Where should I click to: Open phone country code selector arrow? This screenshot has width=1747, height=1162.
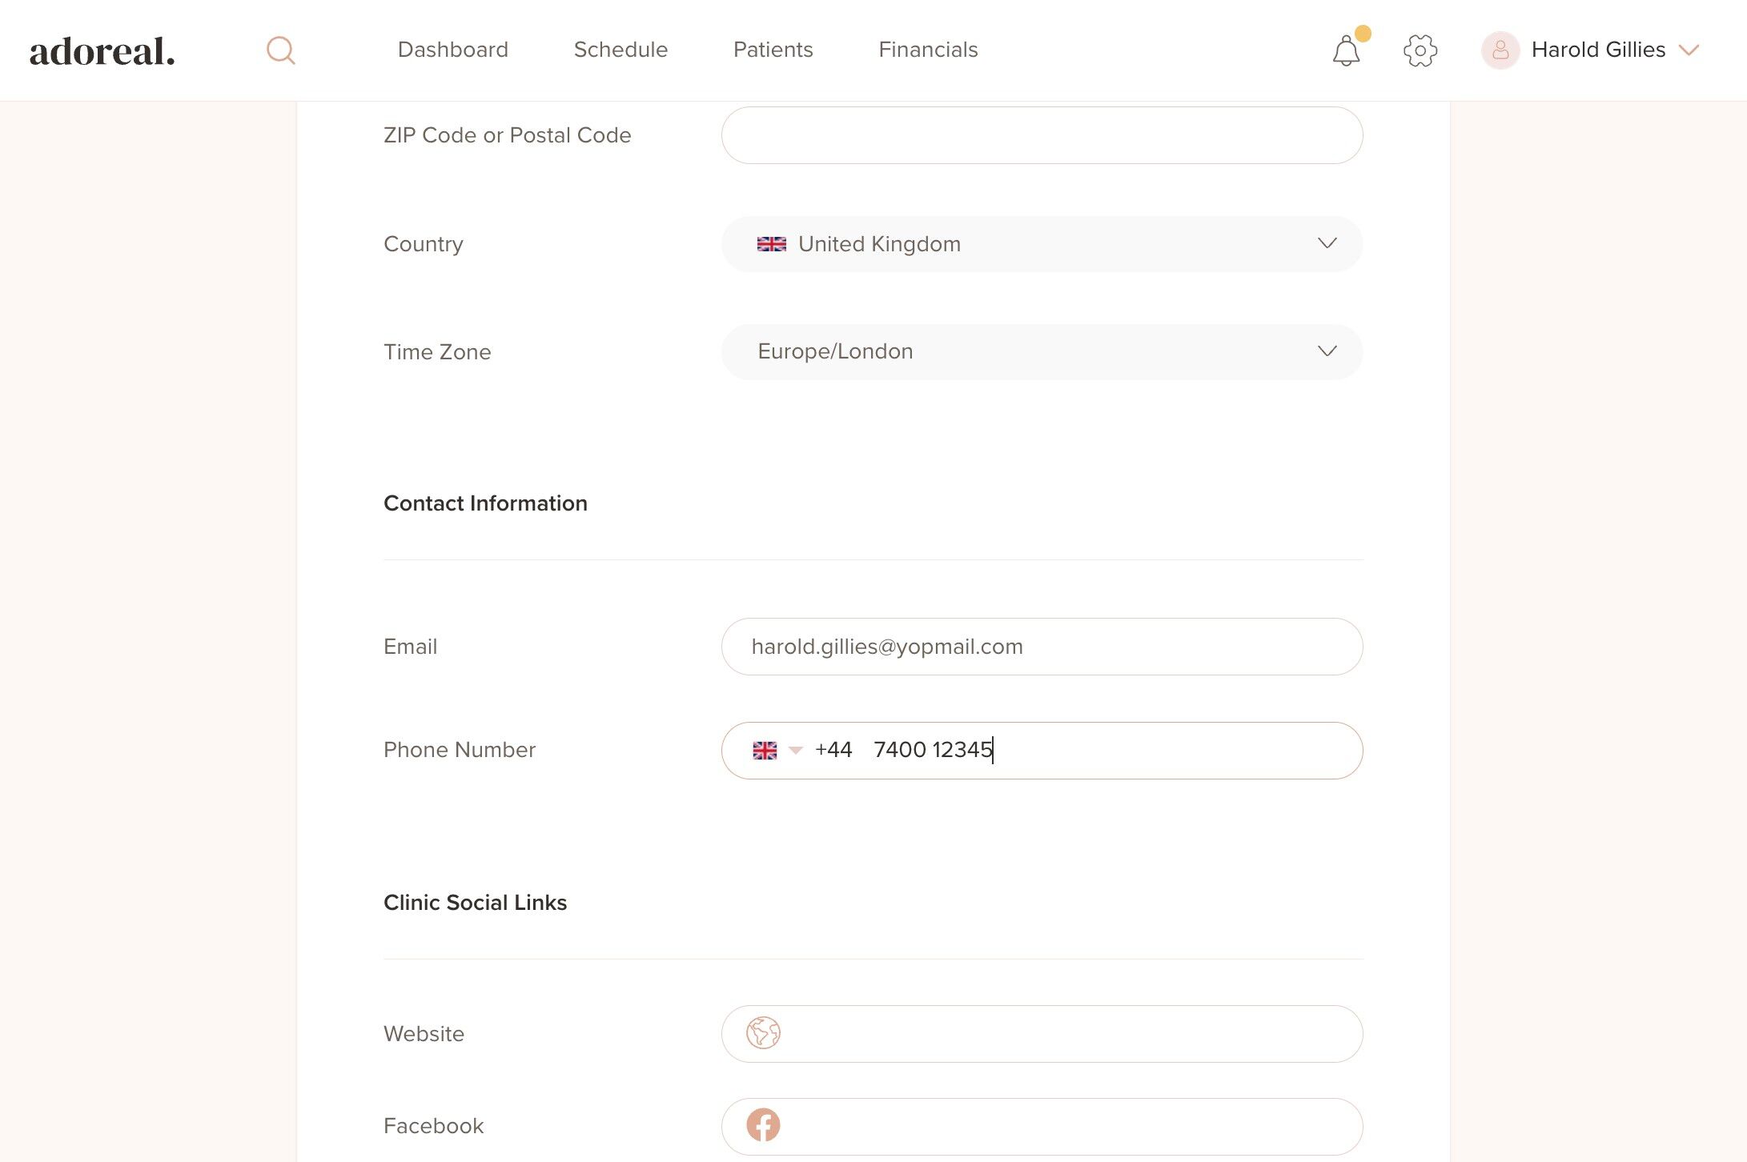click(x=795, y=750)
